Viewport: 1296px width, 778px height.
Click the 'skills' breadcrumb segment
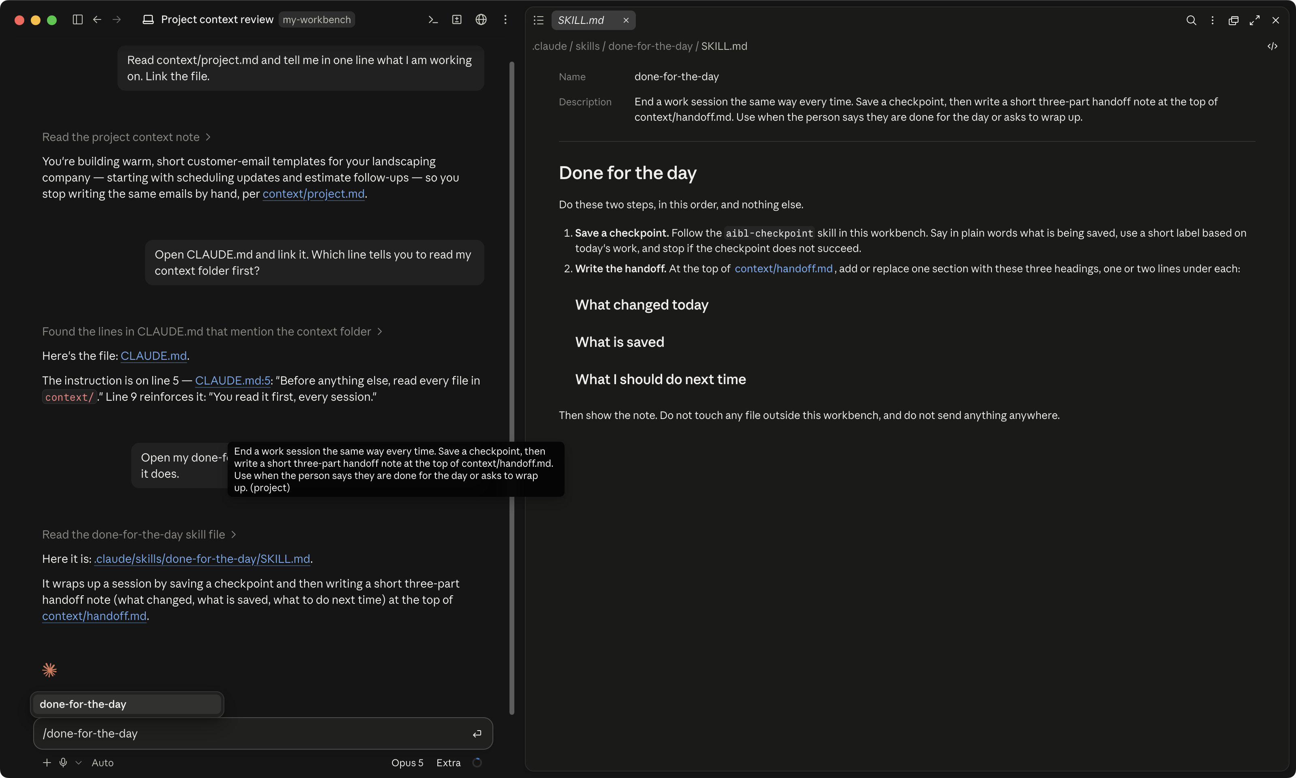point(587,46)
